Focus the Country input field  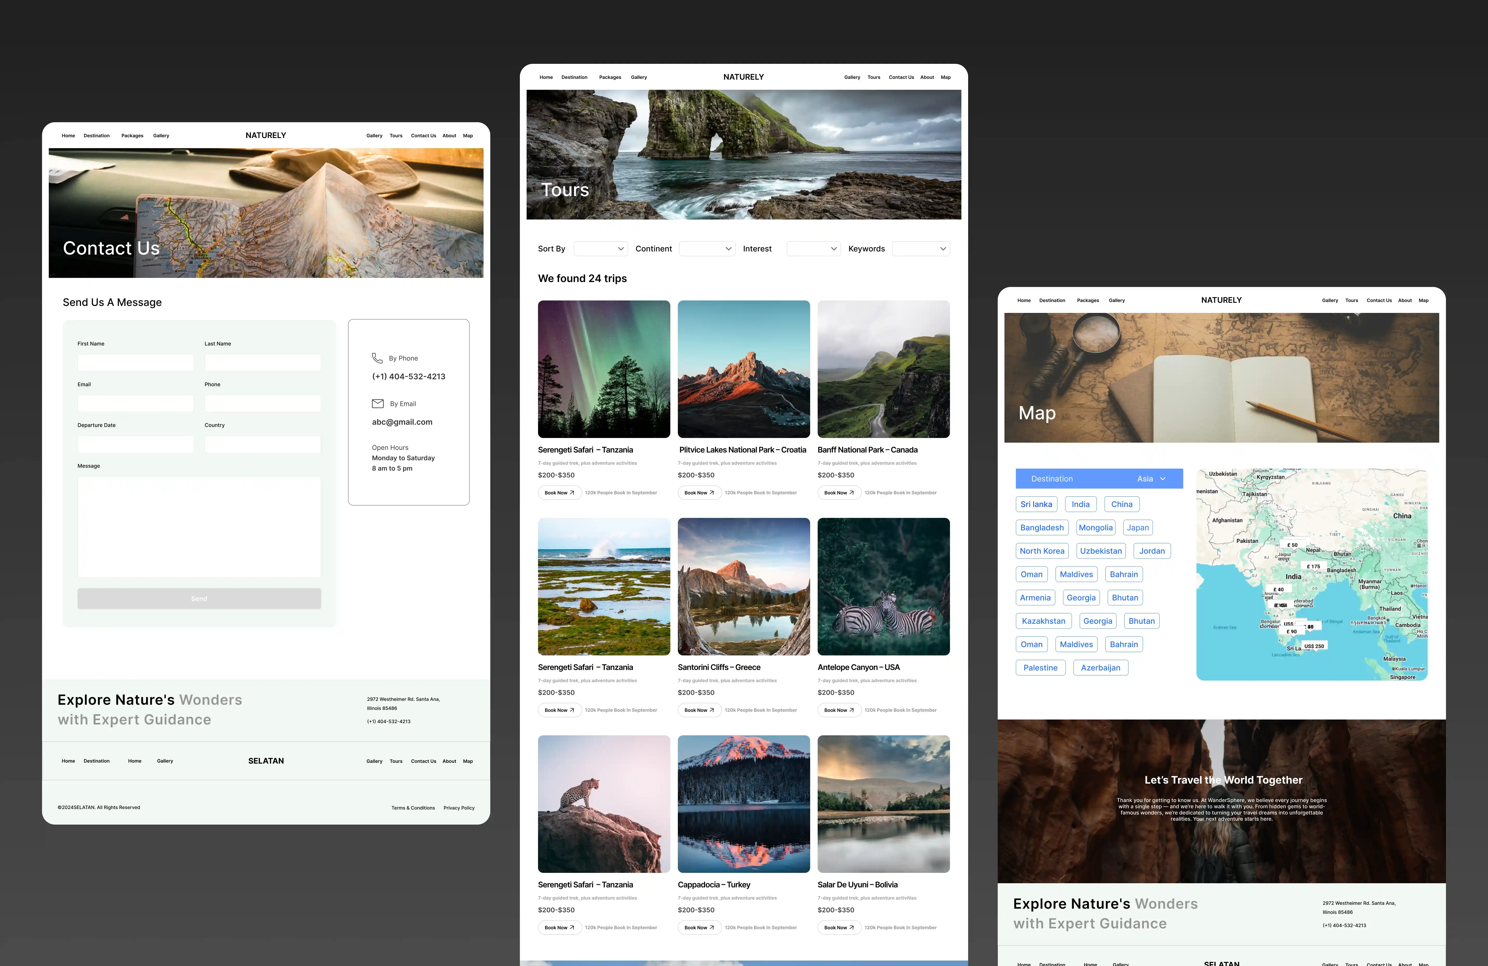[x=263, y=444]
